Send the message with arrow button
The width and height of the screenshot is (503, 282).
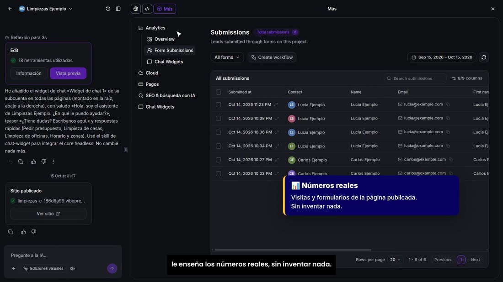[x=112, y=269]
